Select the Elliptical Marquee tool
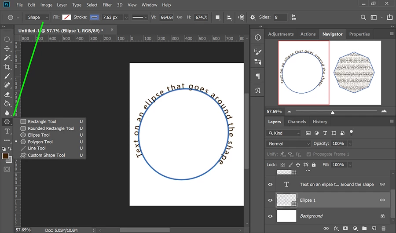 [7, 39]
